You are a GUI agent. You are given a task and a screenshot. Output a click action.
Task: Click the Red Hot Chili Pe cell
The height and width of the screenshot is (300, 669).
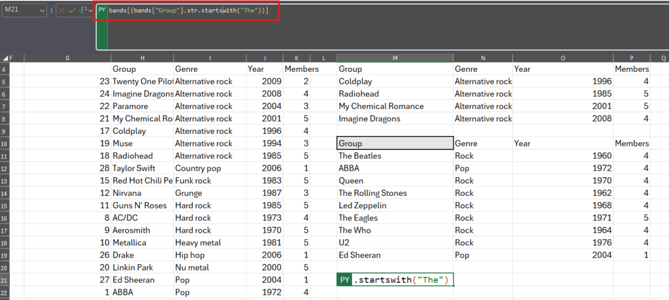point(142,180)
